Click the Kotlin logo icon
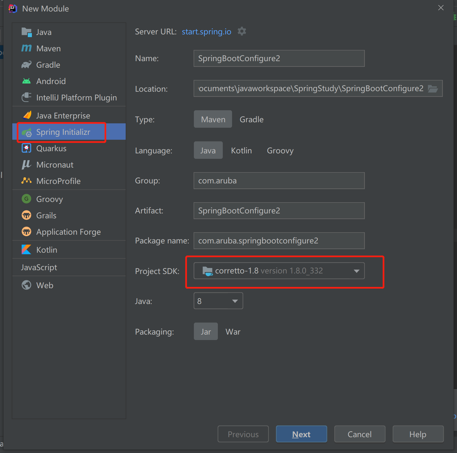This screenshot has height=453, width=457. [x=26, y=249]
